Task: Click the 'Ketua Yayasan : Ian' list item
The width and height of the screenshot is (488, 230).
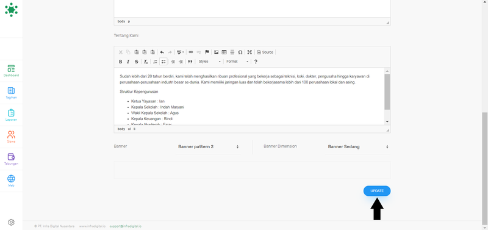Action: click(148, 101)
